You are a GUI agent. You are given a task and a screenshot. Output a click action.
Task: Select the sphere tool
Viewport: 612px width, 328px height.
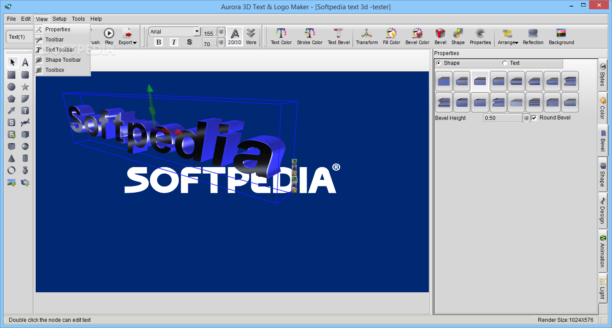point(25,146)
